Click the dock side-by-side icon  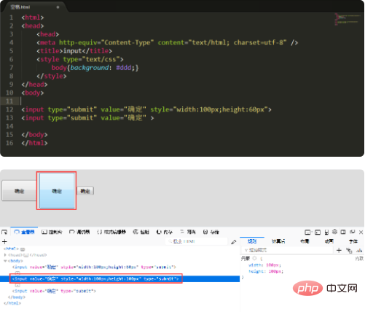coord(343,232)
